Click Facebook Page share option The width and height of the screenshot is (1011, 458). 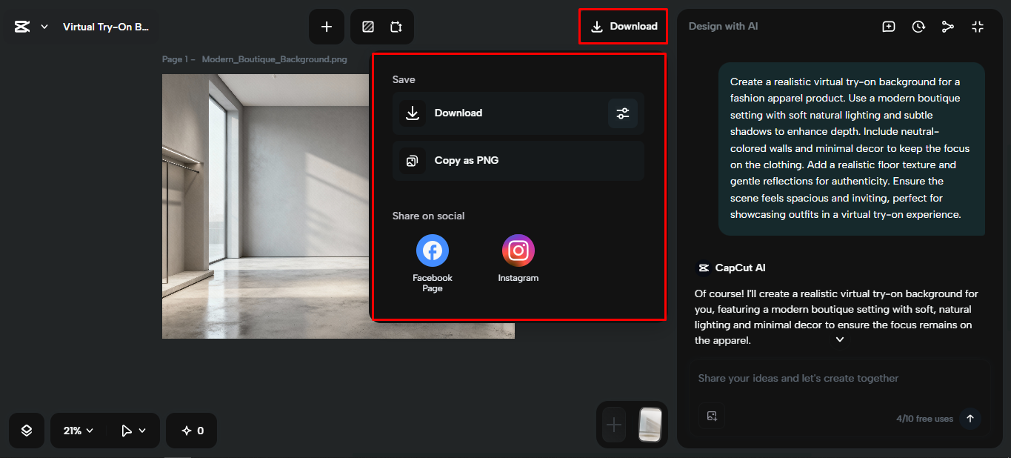pyautogui.click(x=432, y=250)
